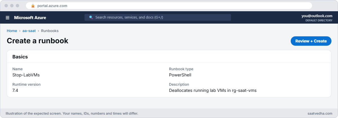This screenshot has height=118, width=338.
Task: Click the Review + Create button
Action: [311, 41]
